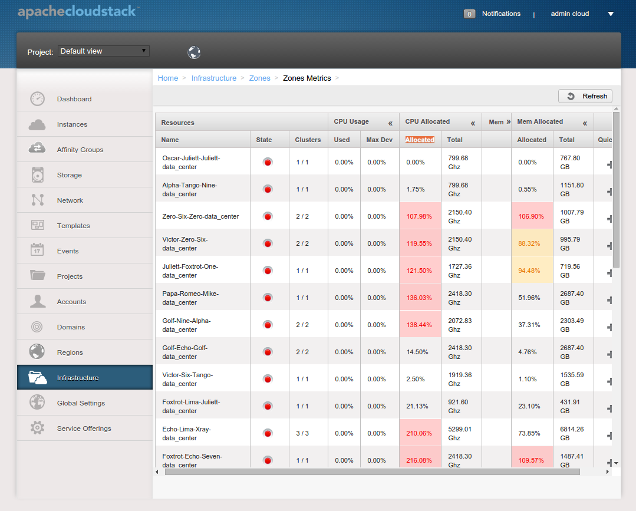Click the Service Offerings gear icon
Image resolution: width=636 pixels, height=511 pixels.
point(37,428)
